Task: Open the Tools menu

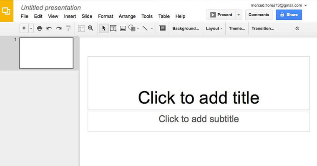Action: pyautogui.click(x=147, y=16)
